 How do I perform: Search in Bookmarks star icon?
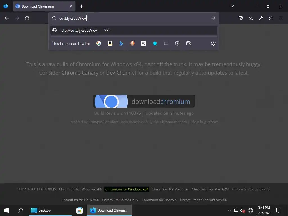(155, 43)
